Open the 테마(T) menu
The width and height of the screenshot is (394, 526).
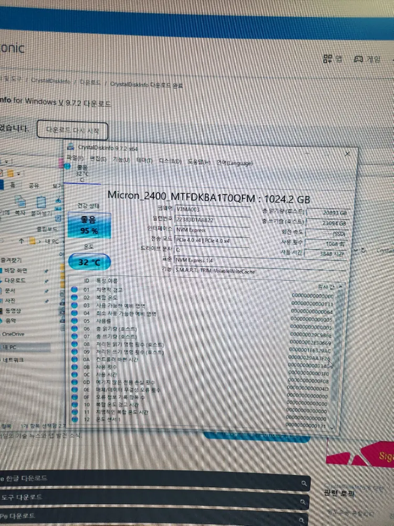coord(144,160)
